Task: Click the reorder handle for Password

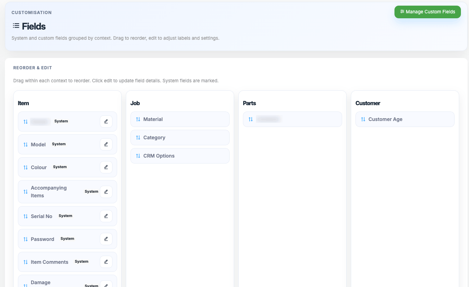Action: click(26, 239)
